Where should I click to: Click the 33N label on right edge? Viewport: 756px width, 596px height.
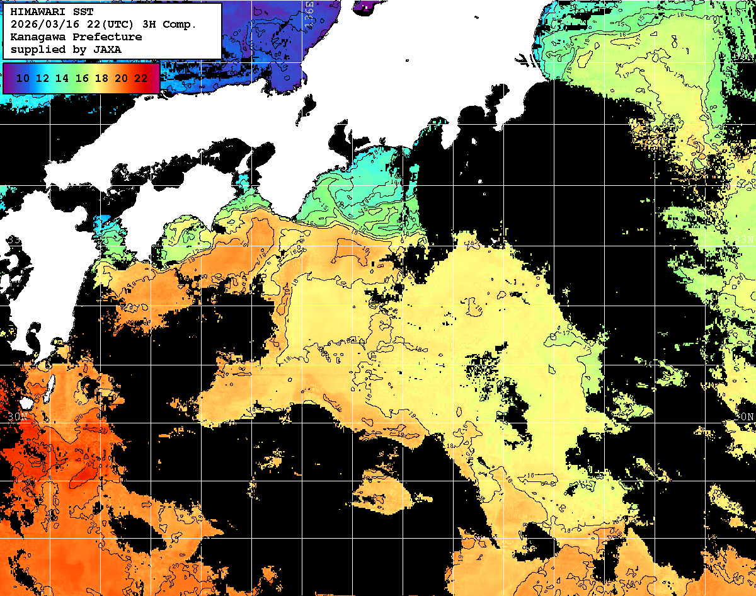745,240
